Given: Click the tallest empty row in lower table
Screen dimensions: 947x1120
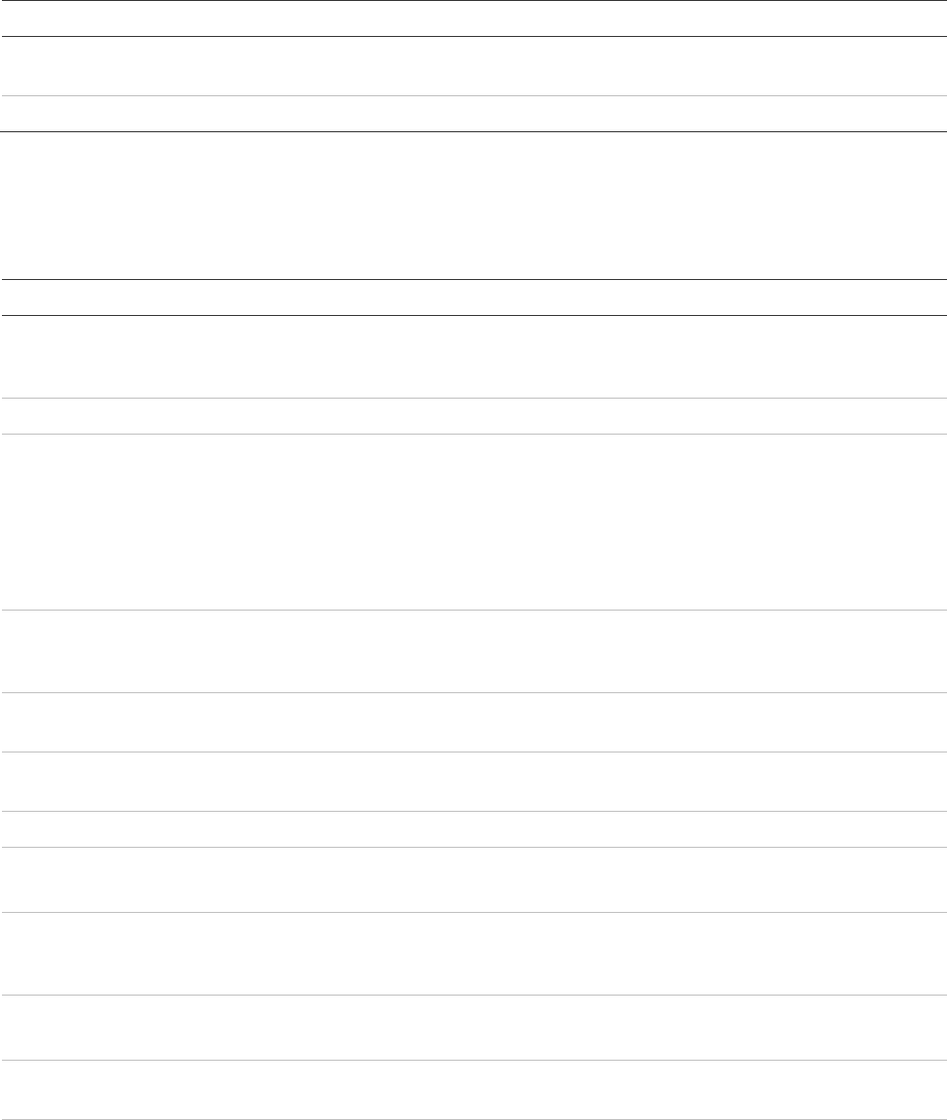Looking at the screenshot, I should click(x=473, y=521).
